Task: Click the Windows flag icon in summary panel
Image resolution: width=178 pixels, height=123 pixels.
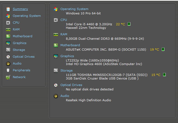Action: tap(56, 9)
